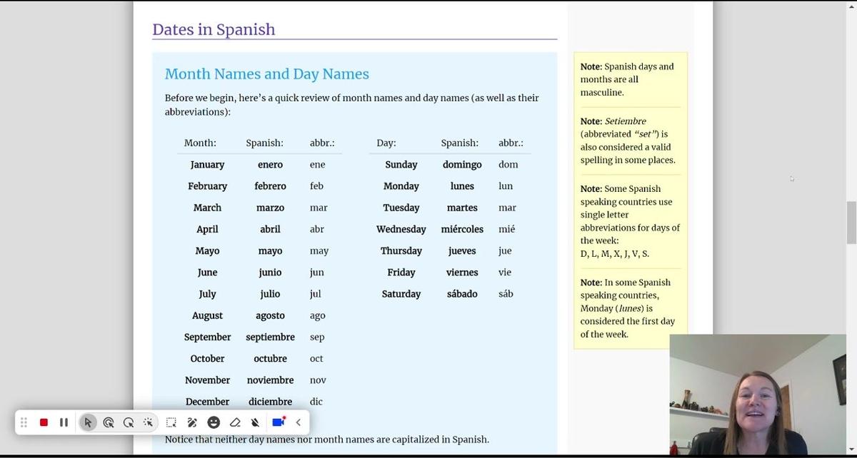This screenshot has width=857, height=458.
Task: Open the emoji sticker picker
Action: [x=214, y=422]
